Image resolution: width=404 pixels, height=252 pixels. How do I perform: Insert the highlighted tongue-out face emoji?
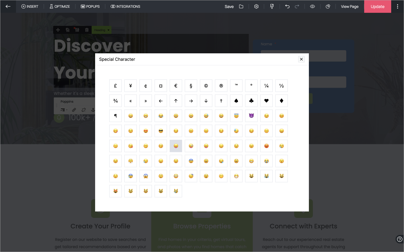(x=176, y=146)
